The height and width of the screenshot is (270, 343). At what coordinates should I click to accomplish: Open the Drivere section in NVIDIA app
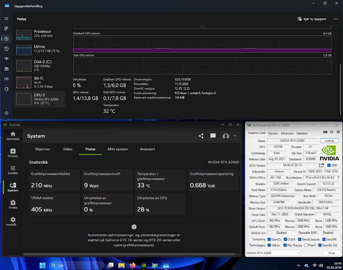pos(13,153)
